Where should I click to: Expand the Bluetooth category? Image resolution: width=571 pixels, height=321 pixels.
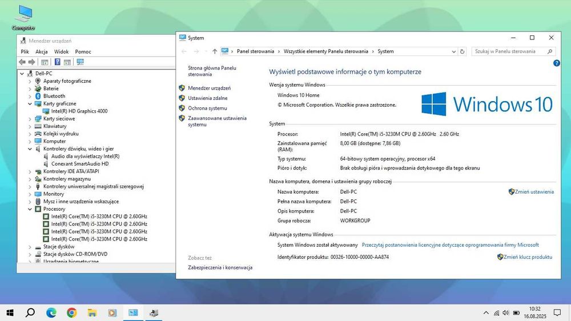(30, 96)
